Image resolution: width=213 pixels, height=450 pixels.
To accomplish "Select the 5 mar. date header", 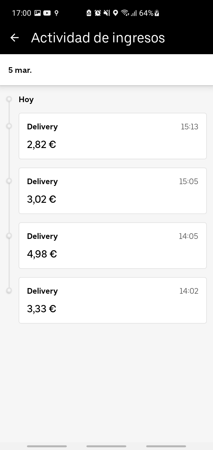I will (20, 70).
